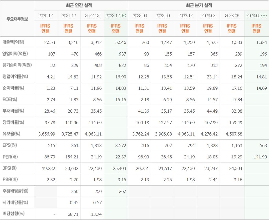The width and height of the screenshot is (269, 220).
Task: Select the 2020.12 annual column header
Action: [46, 16]
